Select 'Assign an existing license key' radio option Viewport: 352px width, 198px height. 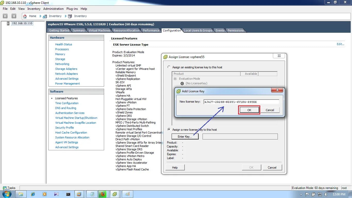(169, 67)
